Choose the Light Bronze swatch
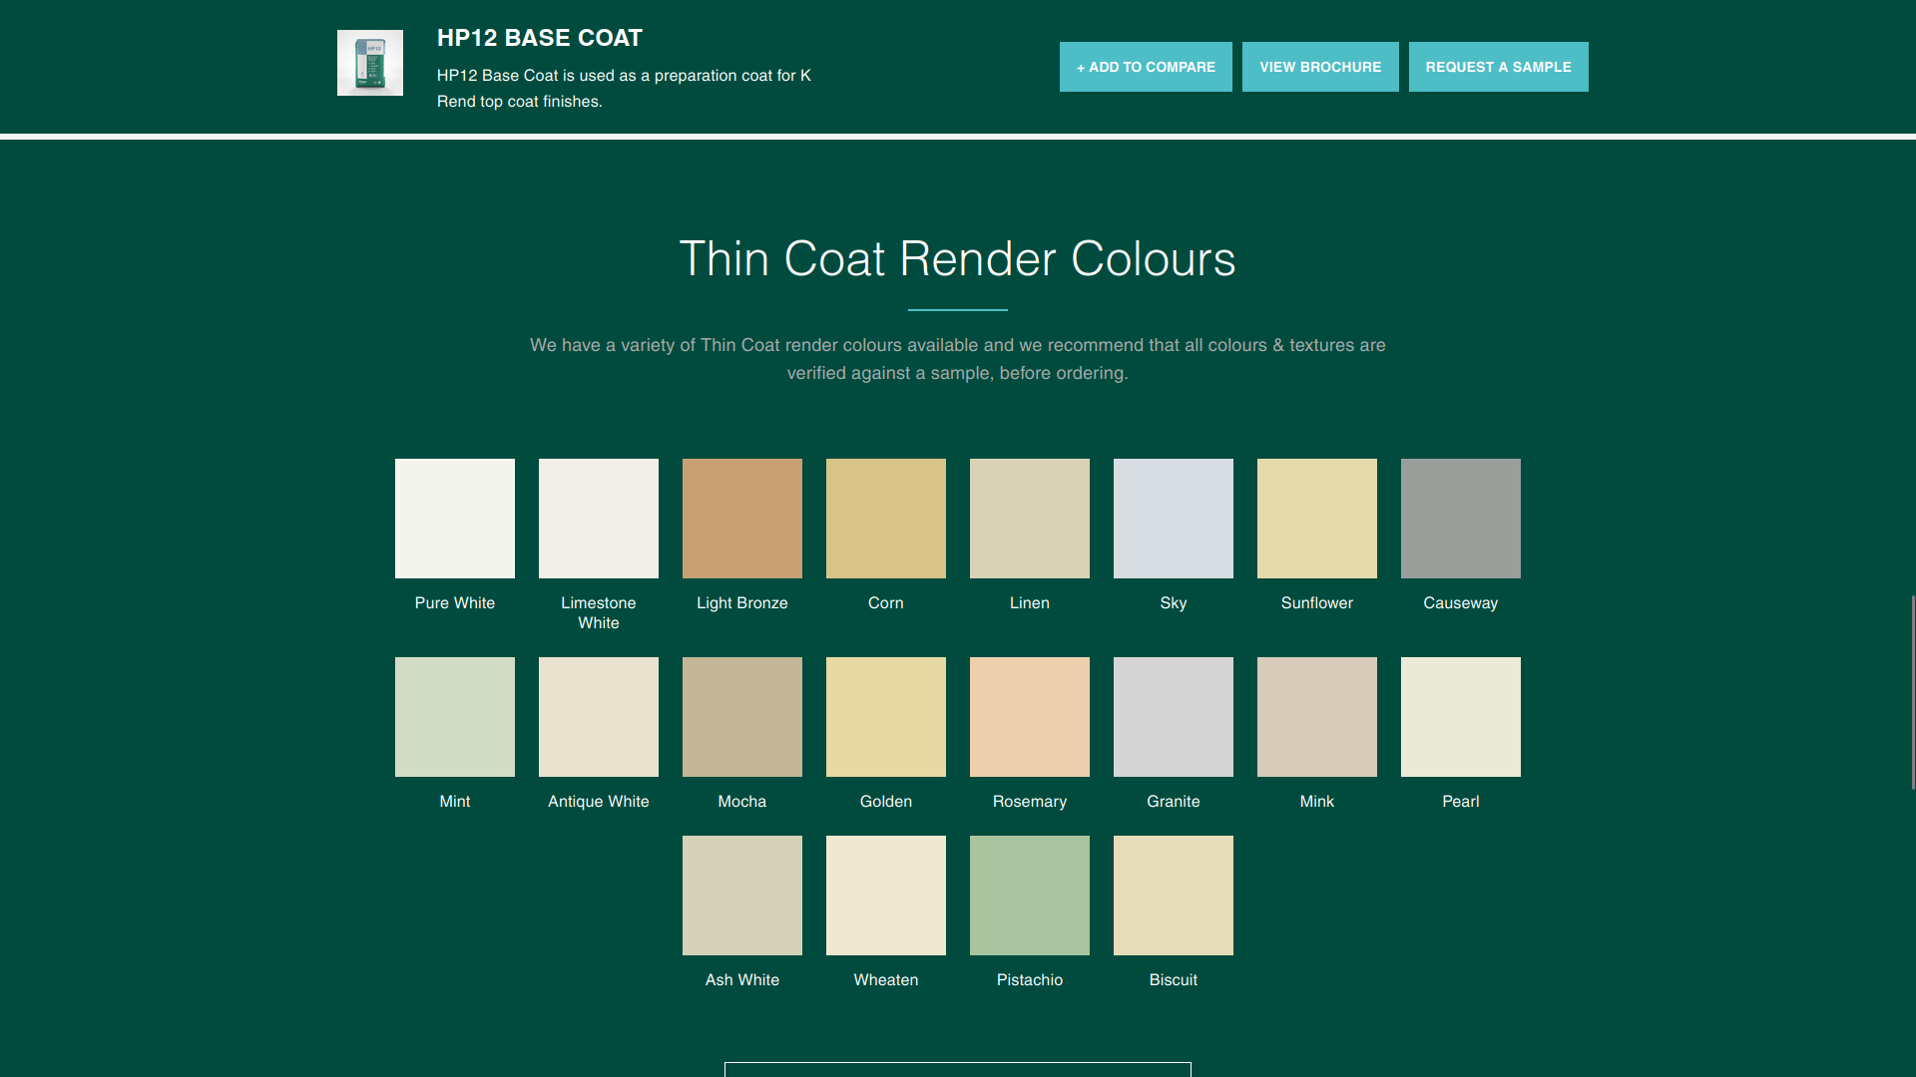 point(742,519)
